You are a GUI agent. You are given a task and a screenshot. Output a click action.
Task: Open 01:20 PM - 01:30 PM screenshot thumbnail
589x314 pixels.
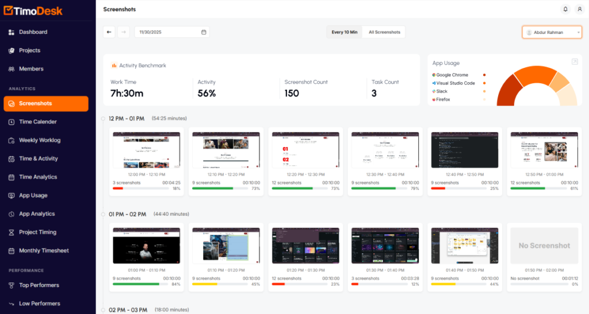pyautogui.click(x=306, y=246)
